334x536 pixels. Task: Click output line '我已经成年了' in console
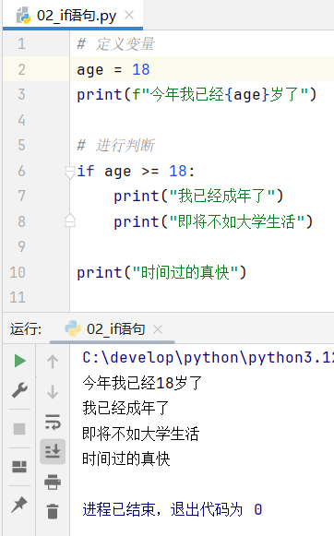pyautogui.click(x=125, y=408)
